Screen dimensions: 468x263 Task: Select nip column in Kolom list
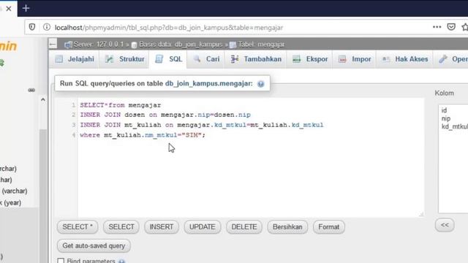446,118
